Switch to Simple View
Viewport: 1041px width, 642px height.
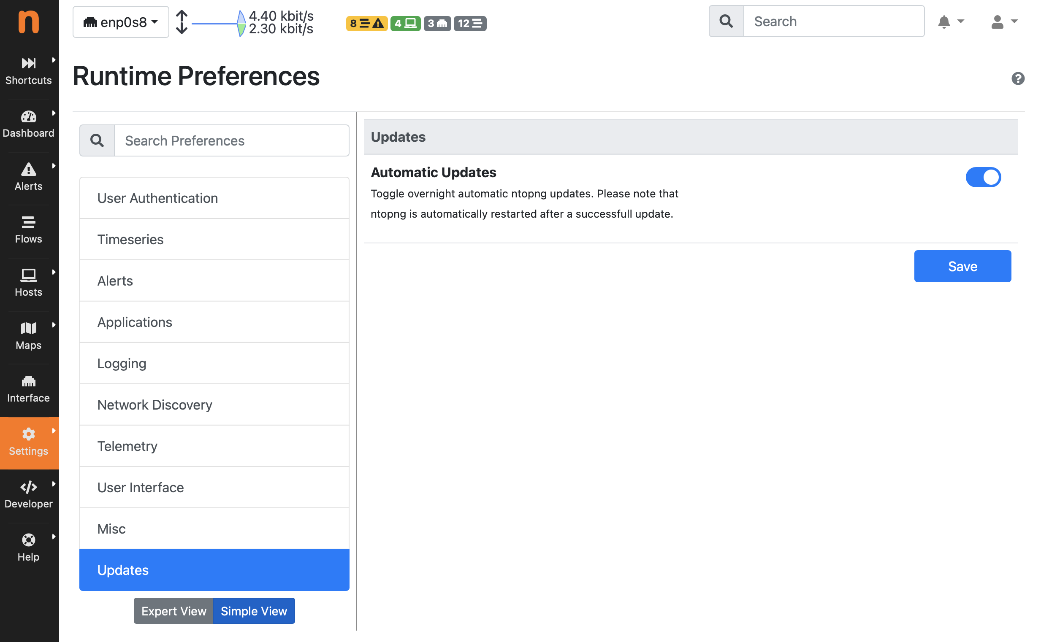(254, 611)
